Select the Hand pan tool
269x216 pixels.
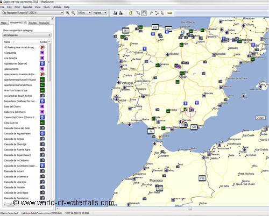click(144, 13)
